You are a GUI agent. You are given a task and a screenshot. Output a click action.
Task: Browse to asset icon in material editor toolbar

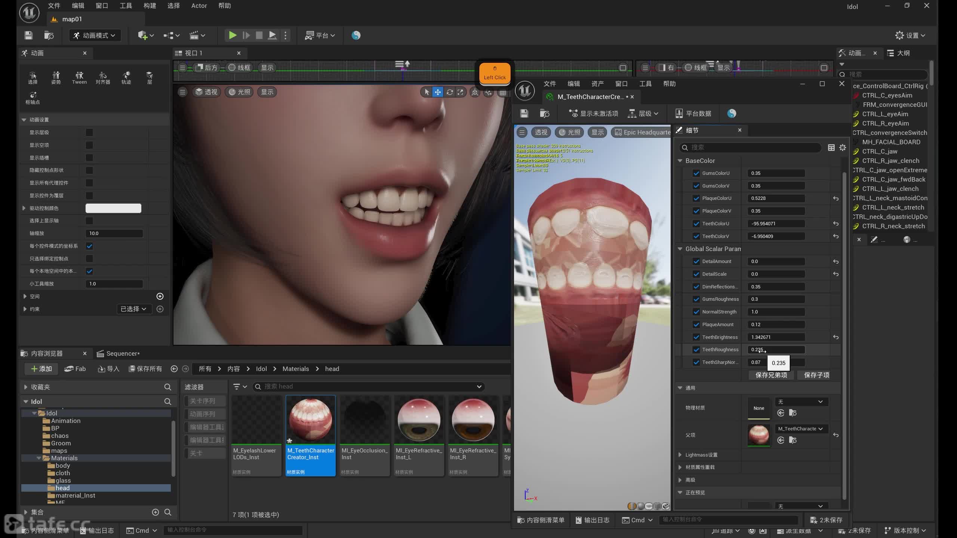[x=545, y=113]
